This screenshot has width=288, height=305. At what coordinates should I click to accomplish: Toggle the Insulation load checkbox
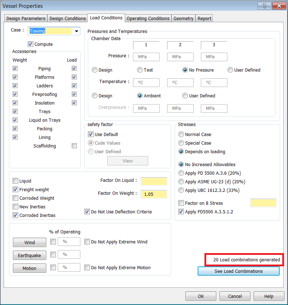[x=74, y=103]
